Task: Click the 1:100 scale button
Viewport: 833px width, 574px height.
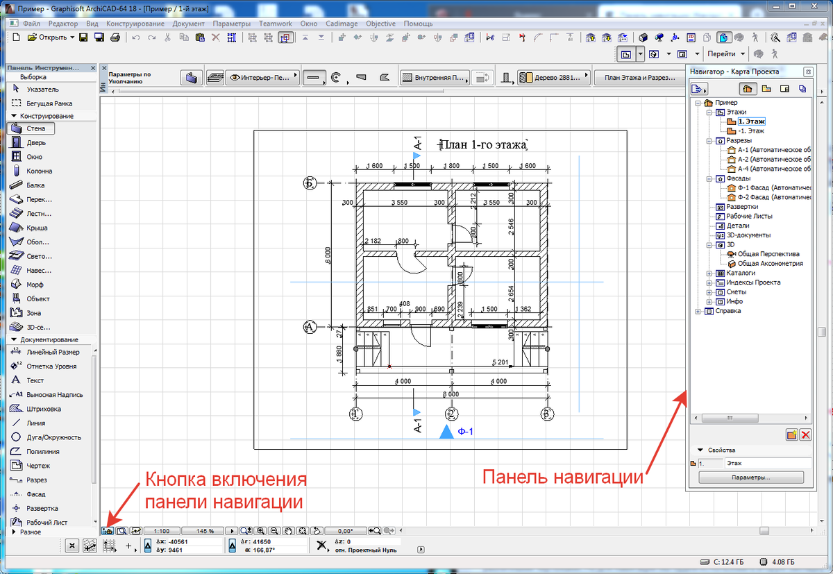Action: [162, 531]
